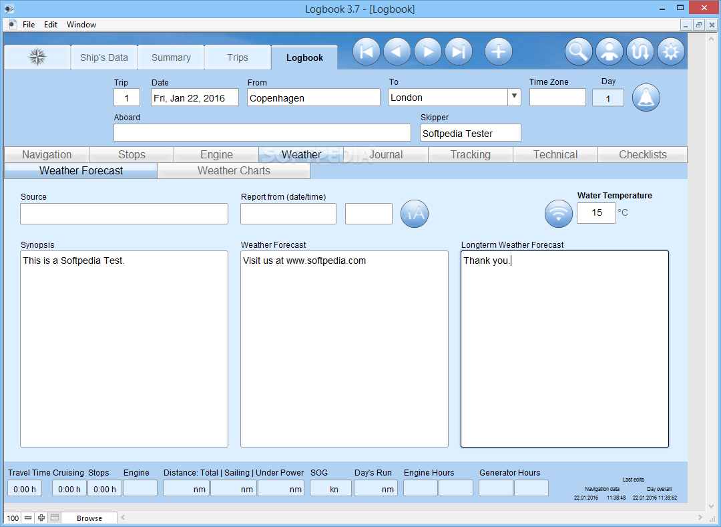Click the Time Zone field
Image resolution: width=721 pixels, height=527 pixels.
click(557, 98)
